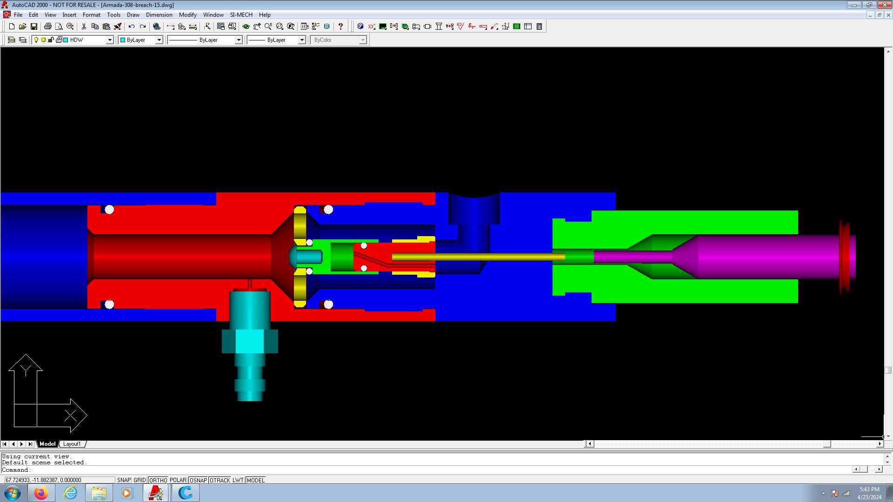893x502 pixels.
Task: Activate Pan Realtime hand tool
Action: pos(257,26)
